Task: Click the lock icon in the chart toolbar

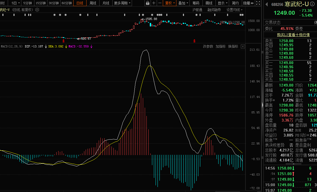Action: tap(148, 3)
